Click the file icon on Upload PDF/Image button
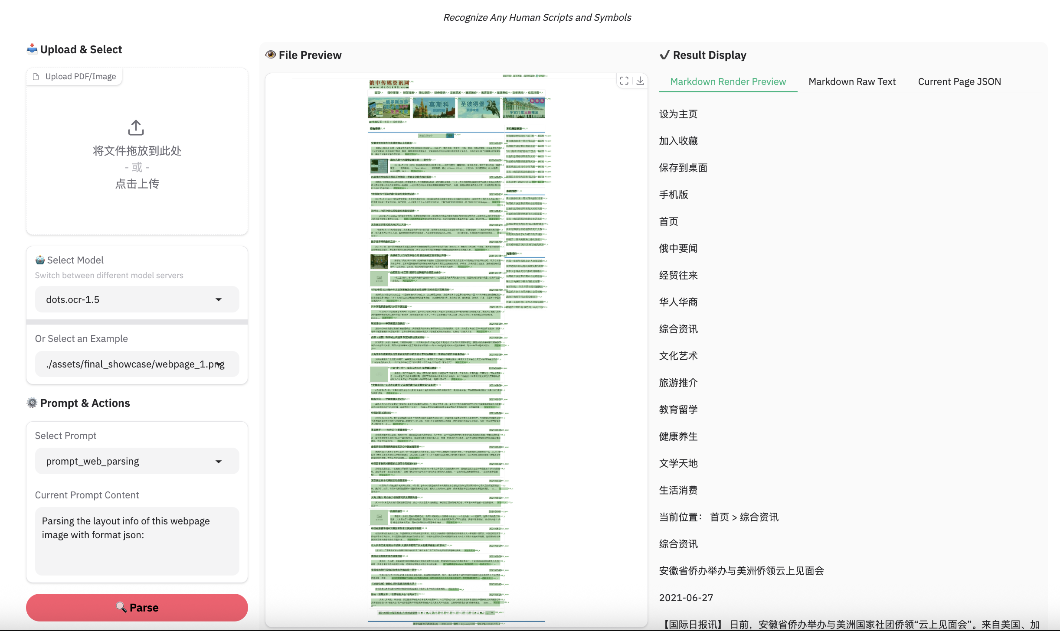 (37, 76)
